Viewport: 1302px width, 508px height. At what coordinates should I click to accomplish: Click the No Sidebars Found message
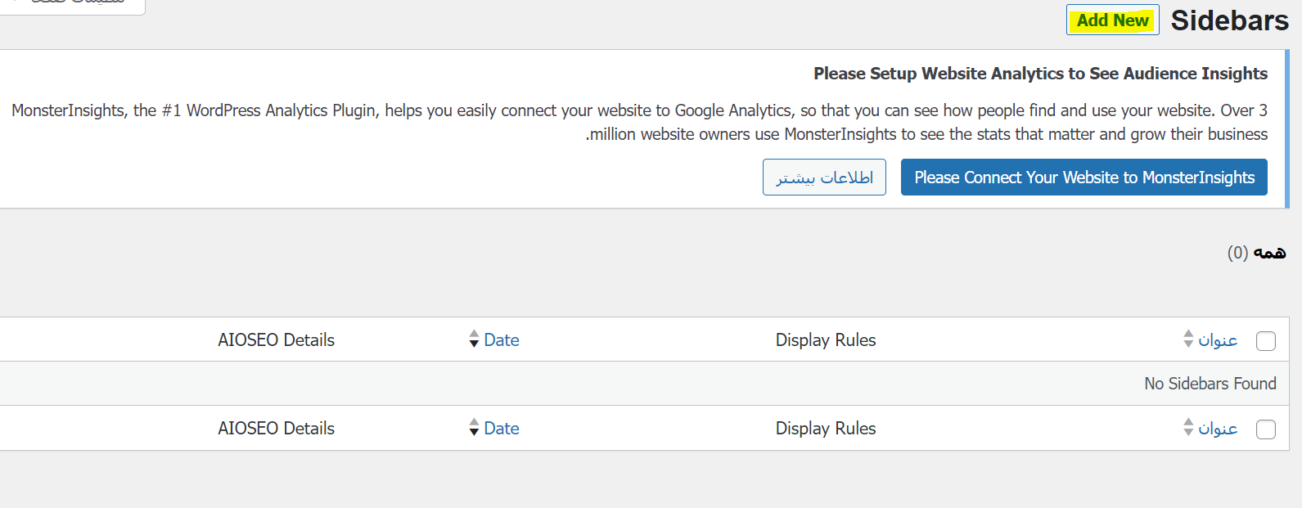click(x=1210, y=384)
